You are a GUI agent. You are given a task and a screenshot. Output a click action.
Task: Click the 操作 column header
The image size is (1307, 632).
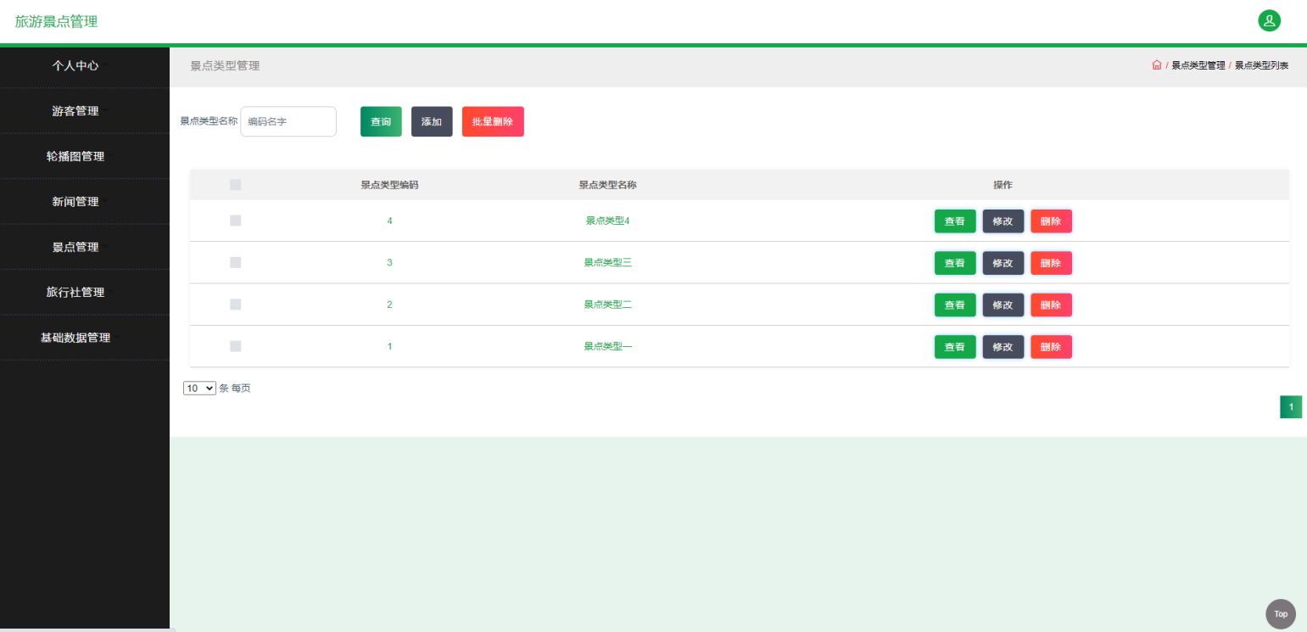pos(1003,185)
